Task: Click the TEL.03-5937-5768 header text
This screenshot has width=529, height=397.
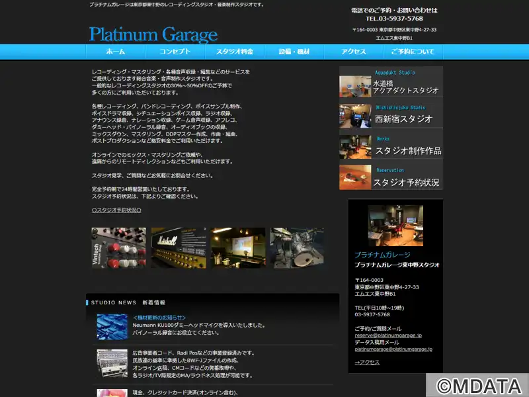Action: coord(394,19)
